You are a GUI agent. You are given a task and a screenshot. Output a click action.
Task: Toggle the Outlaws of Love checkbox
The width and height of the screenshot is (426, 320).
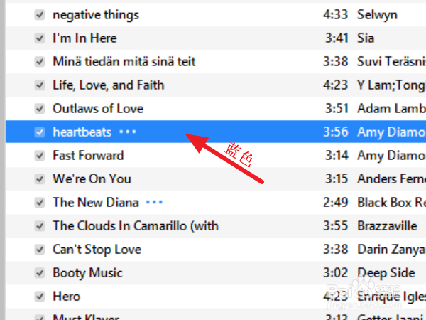tap(40, 109)
